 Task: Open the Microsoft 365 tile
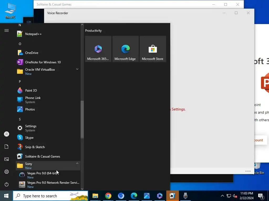pos(98,49)
